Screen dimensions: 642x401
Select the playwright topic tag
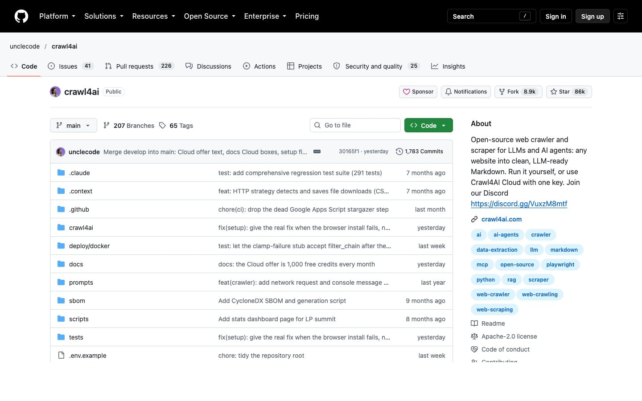coord(560,265)
